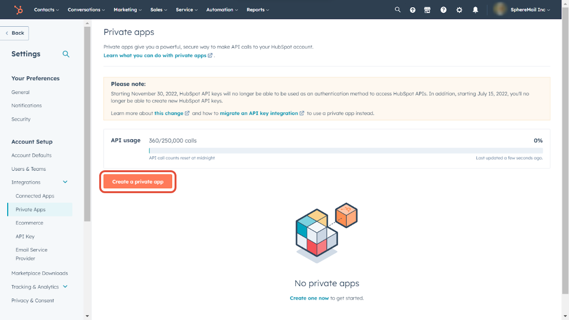
Task: Open the help question mark icon
Action: [444, 10]
